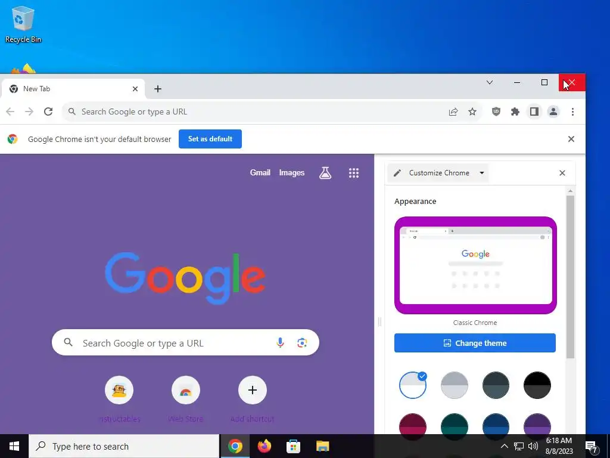Click the side panel scrollbar
Viewport: 610px width, 458px height.
pyautogui.click(x=570, y=277)
